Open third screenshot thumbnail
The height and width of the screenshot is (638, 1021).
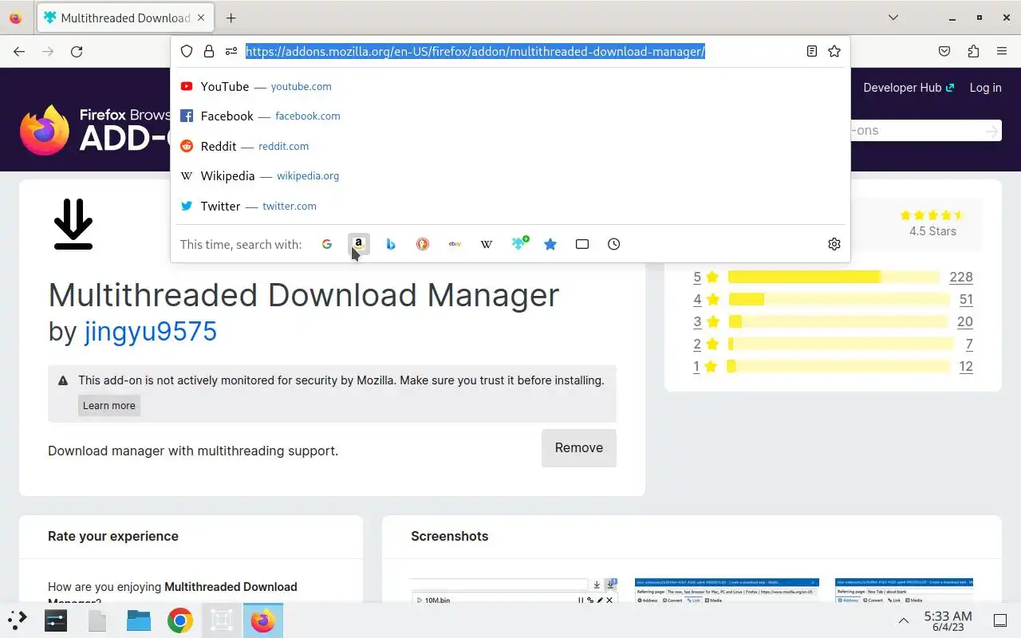click(x=904, y=590)
